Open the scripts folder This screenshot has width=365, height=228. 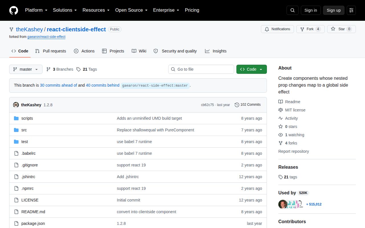27,118
